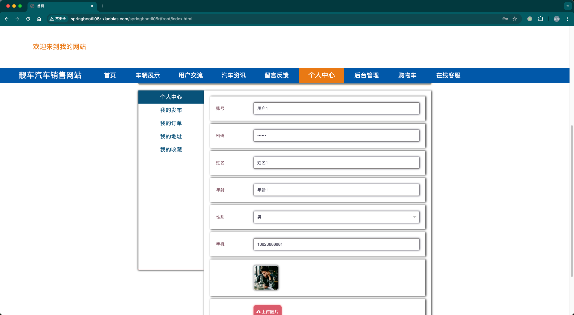Open the browser home page icon
This screenshot has width=574, height=315.
[39, 19]
